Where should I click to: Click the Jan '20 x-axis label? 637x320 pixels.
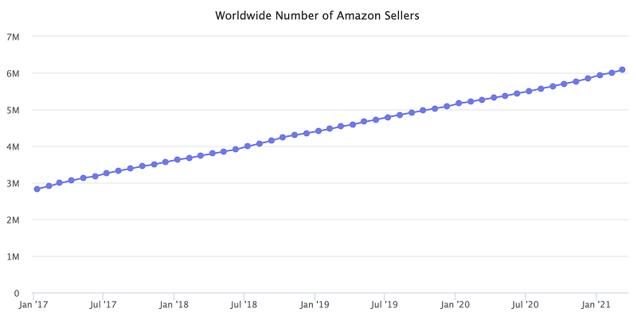455,305
